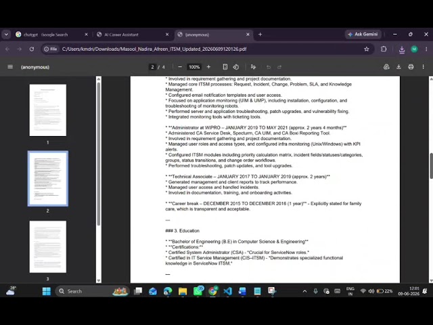Image resolution: width=433 pixels, height=325 pixels.
Task: Click the ENG IN language indicator
Action: pyautogui.click(x=350, y=291)
